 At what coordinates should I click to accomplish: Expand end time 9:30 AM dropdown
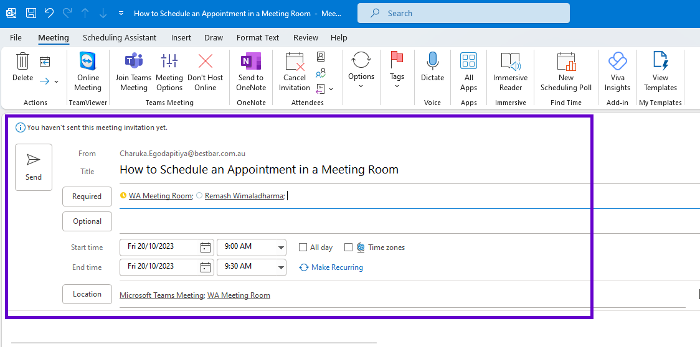281,267
